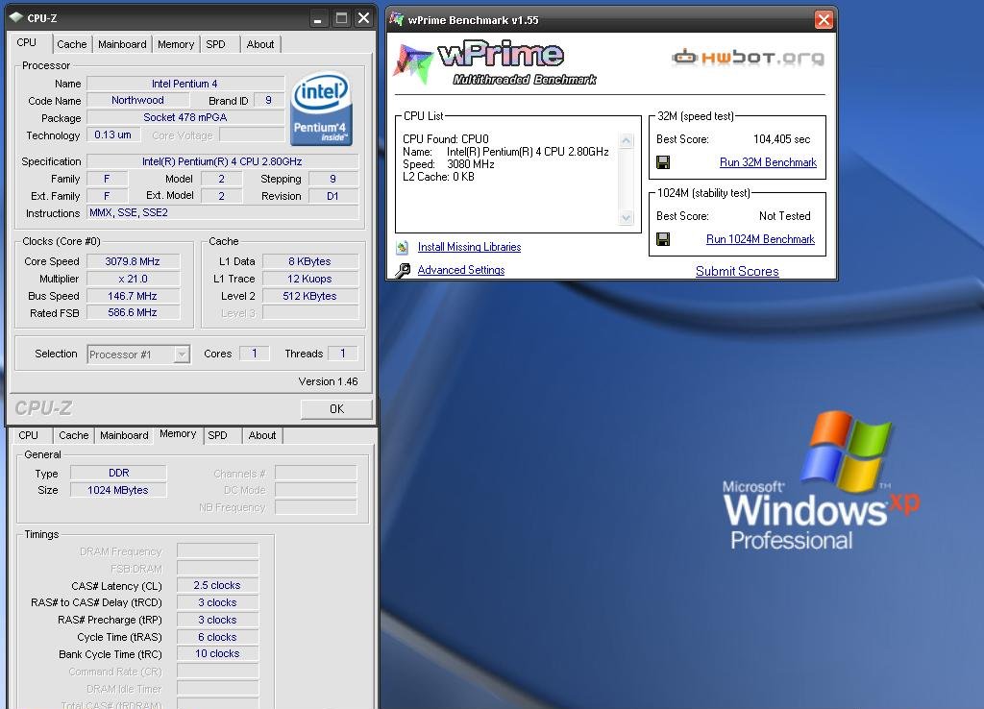Select the CPU tab in lower CPU-Z window
Screen dimensions: 984x709
pos(28,435)
